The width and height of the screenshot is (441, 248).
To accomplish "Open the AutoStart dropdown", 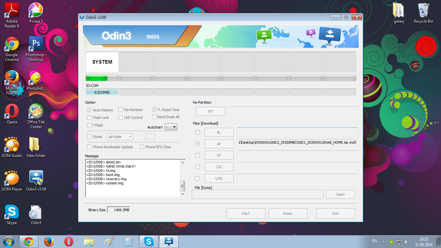I will 171,127.
